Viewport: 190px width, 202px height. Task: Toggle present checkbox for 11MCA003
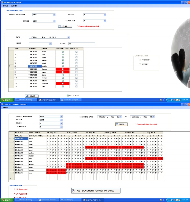63,58
